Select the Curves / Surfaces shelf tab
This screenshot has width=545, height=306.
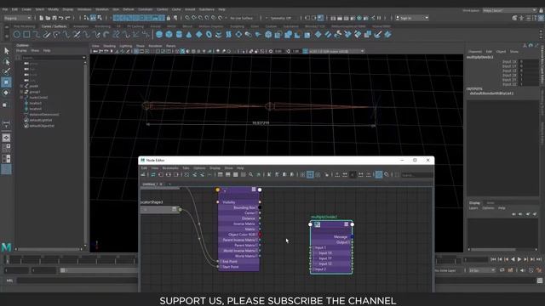coord(54,26)
